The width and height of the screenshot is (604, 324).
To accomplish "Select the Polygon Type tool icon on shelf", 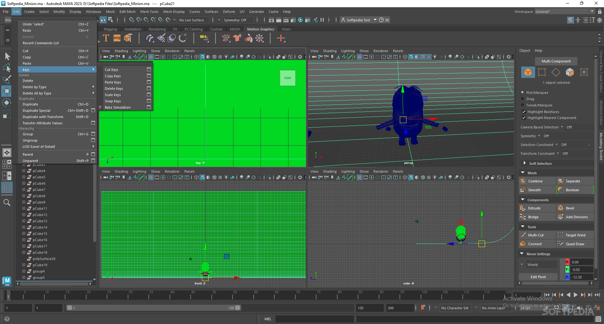I will (106, 38).
